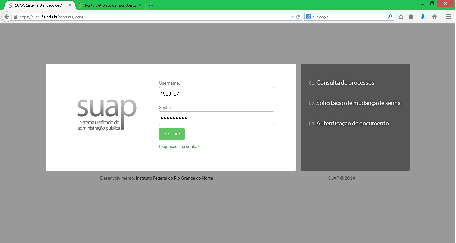Open Consulta de processos
456x243 pixels.
click(x=345, y=83)
